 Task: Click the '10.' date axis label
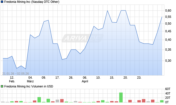(x=98, y=78)
